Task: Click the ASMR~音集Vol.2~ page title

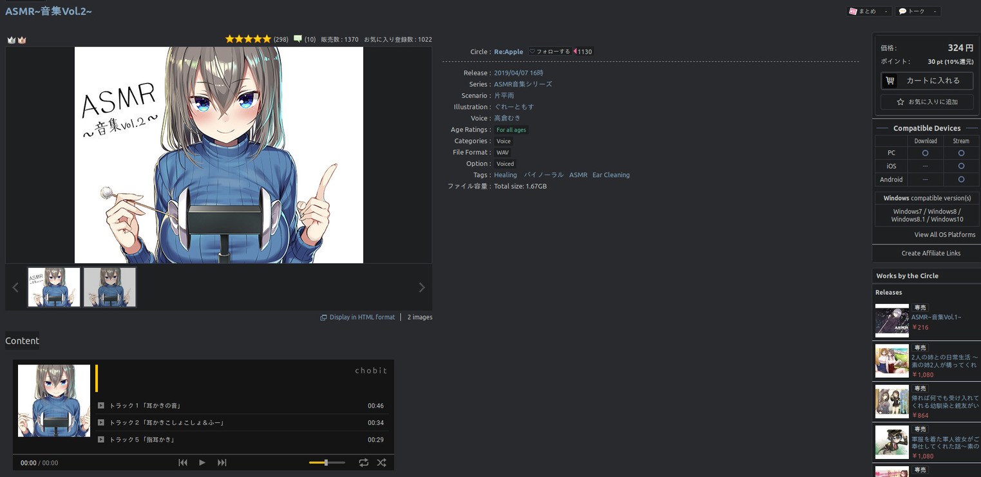Action: (49, 11)
